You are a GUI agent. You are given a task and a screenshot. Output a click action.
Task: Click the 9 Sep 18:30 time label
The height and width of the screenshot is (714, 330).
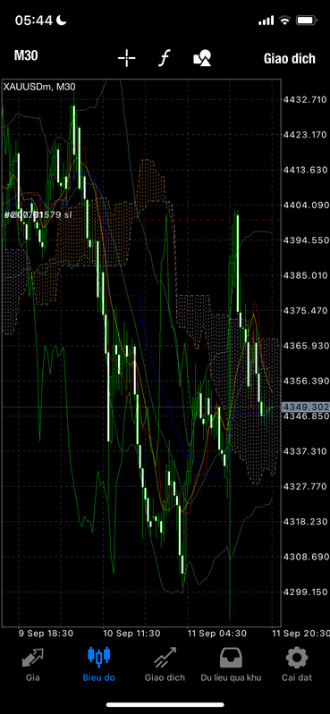coord(46,634)
